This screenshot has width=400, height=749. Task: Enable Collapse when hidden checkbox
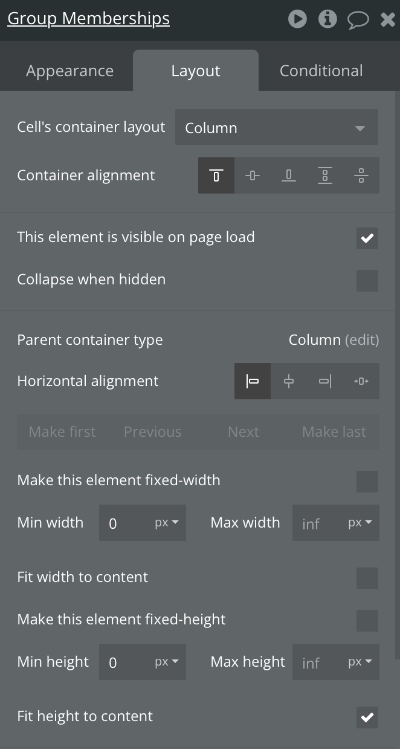[x=367, y=280]
